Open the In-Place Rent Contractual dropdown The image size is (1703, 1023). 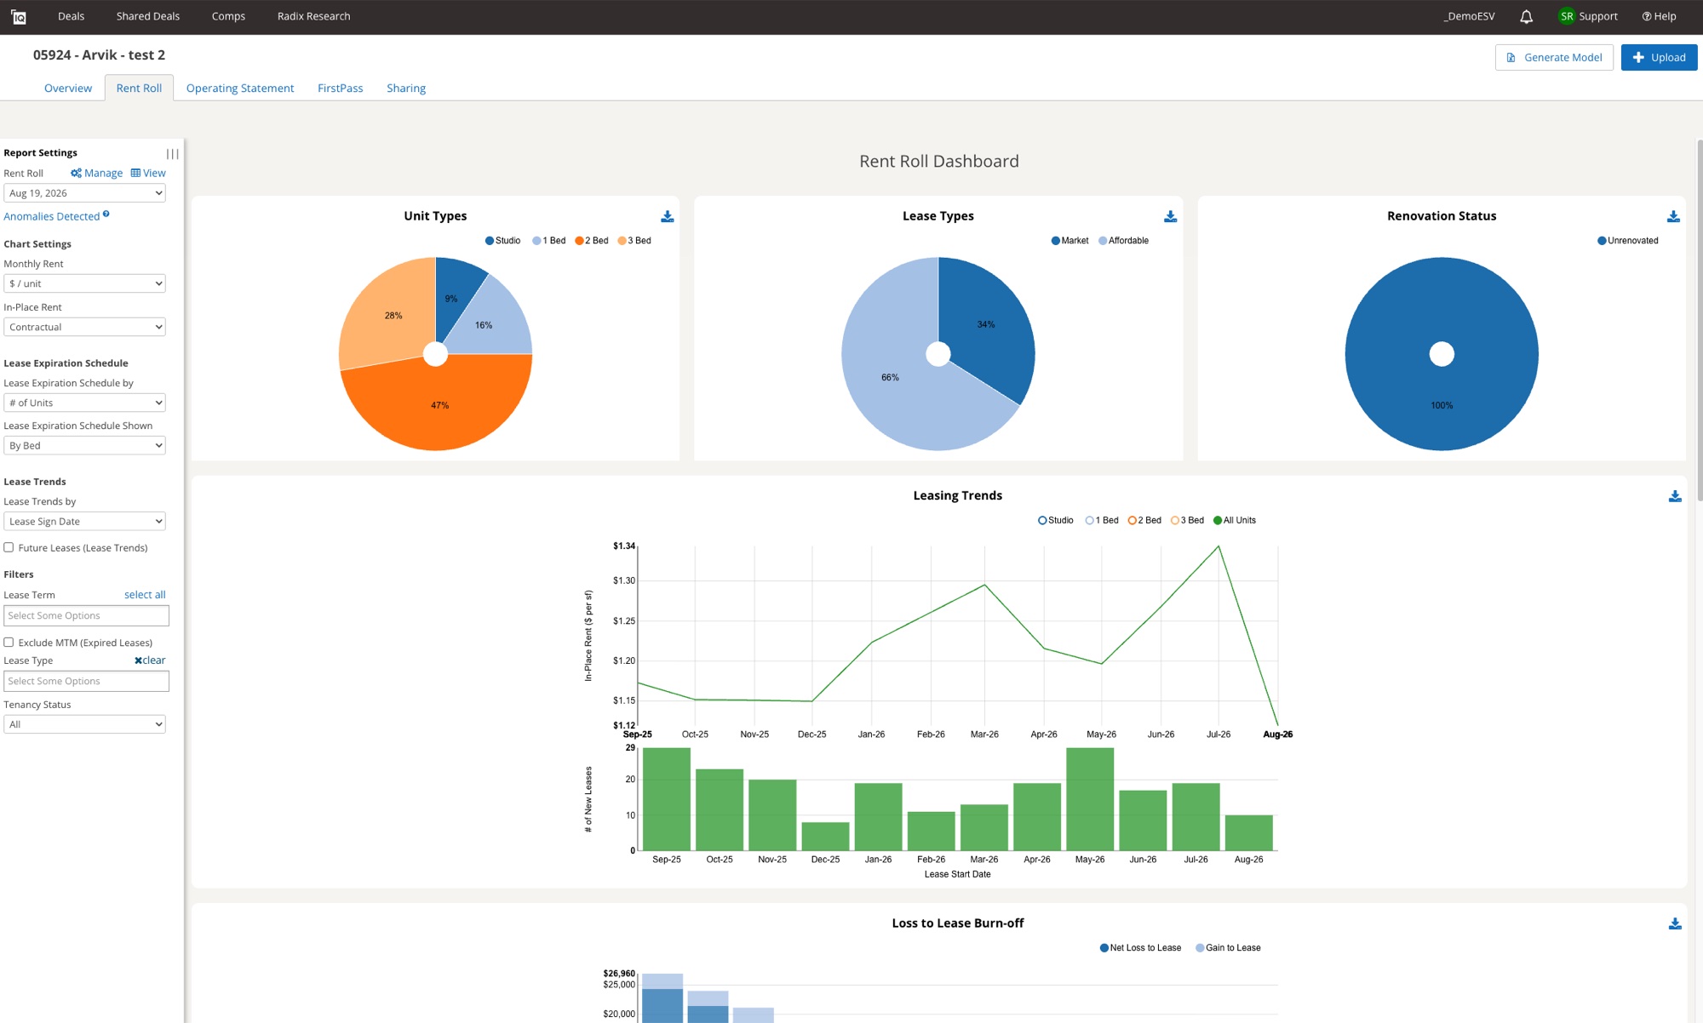(84, 327)
